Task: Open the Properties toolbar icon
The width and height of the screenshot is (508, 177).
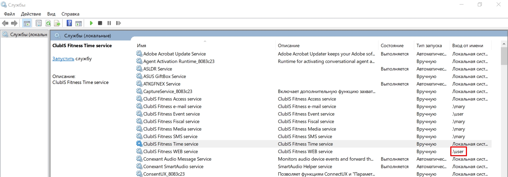Action: (39, 23)
